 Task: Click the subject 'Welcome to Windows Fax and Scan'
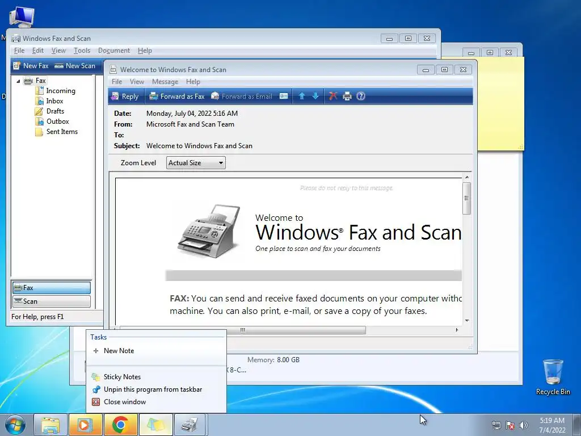click(199, 146)
